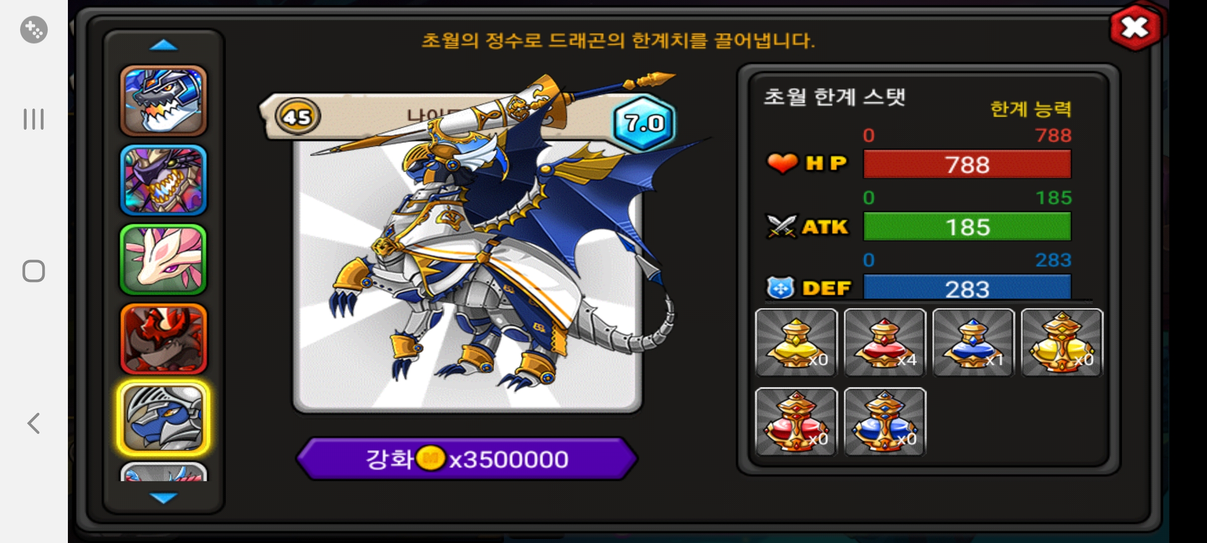Viewport: 1207px width, 543px height.
Task: Pick the red demon dragon portrait
Action: coord(163,339)
